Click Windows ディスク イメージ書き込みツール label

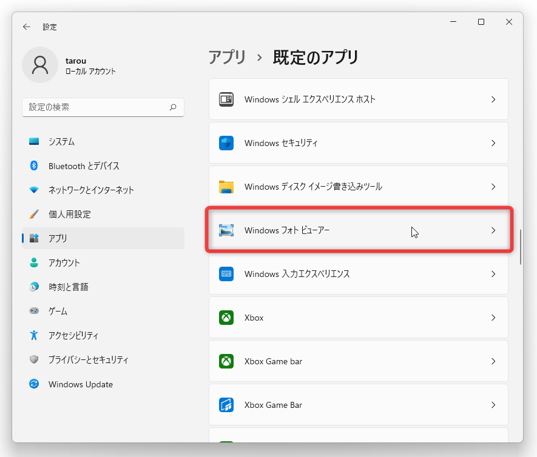click(313, 187)
